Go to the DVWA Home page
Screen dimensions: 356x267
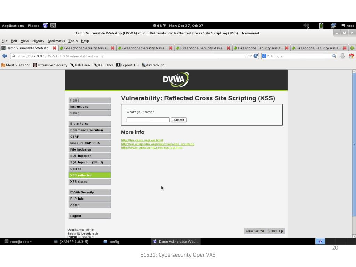(90, 100)
